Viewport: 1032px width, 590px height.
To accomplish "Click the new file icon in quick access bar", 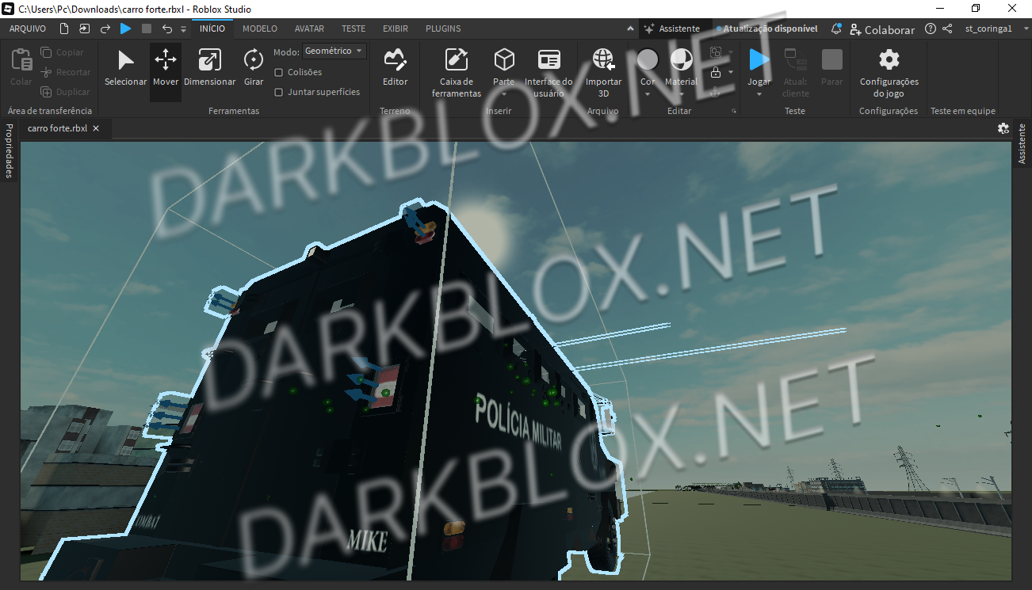I will tap(64, 29).
